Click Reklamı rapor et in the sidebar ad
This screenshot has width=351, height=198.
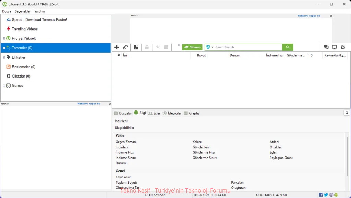[89, 104]
